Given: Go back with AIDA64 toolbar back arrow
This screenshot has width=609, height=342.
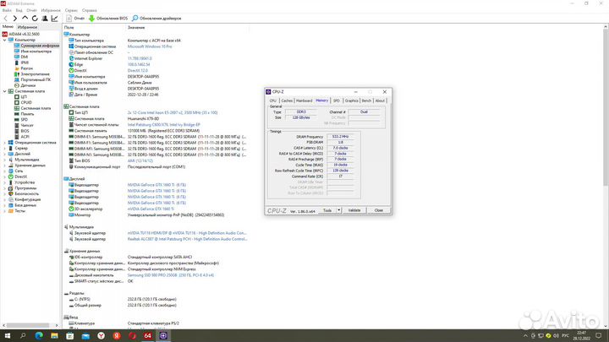Looking at the screenshot, I should pos(5,19).
